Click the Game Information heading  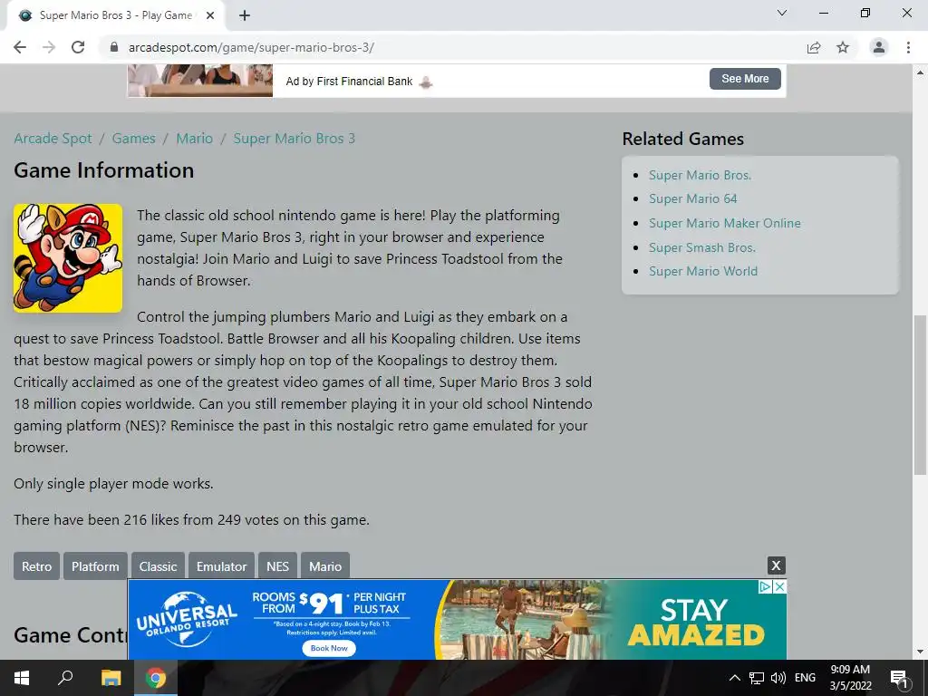tap(103, 170)
